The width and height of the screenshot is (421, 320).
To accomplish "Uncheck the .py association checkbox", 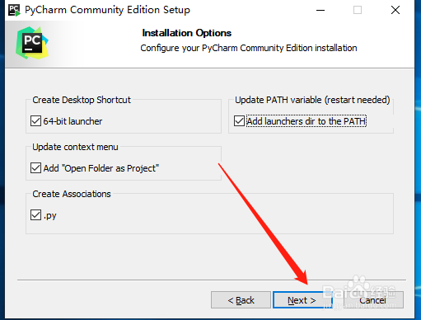I will coord(35,215).
